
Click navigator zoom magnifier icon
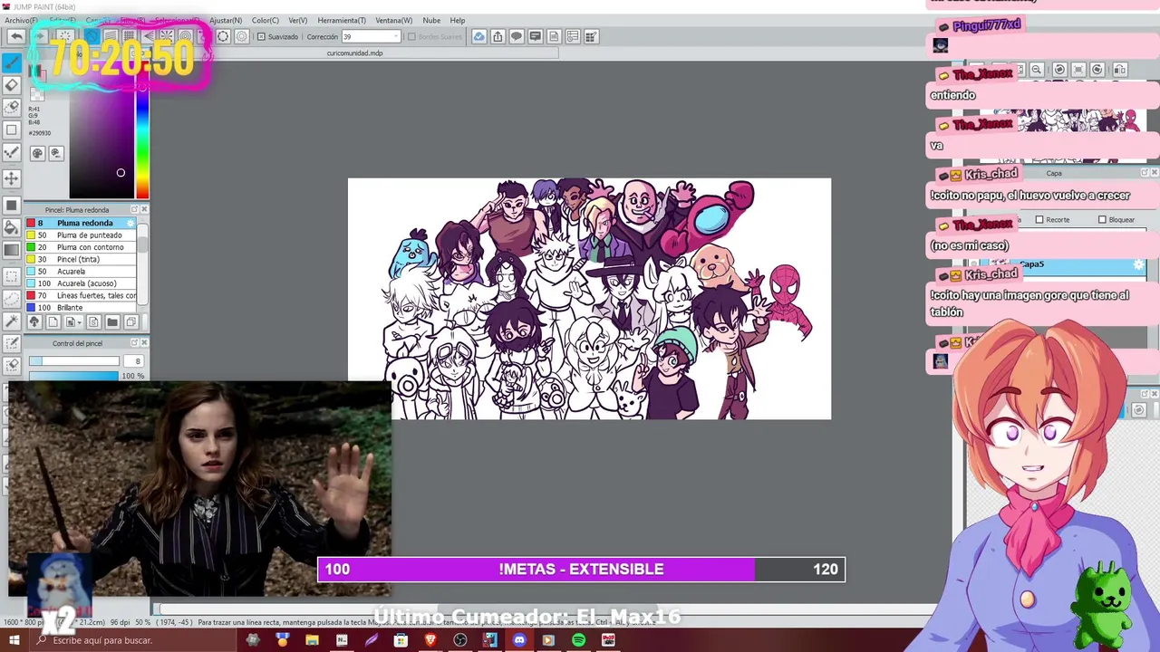point(1037,70)
